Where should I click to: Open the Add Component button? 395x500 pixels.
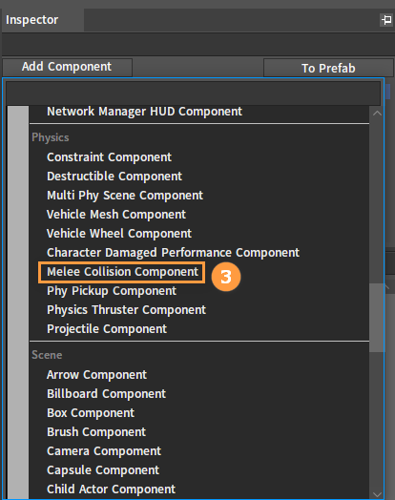click(67, 67)
